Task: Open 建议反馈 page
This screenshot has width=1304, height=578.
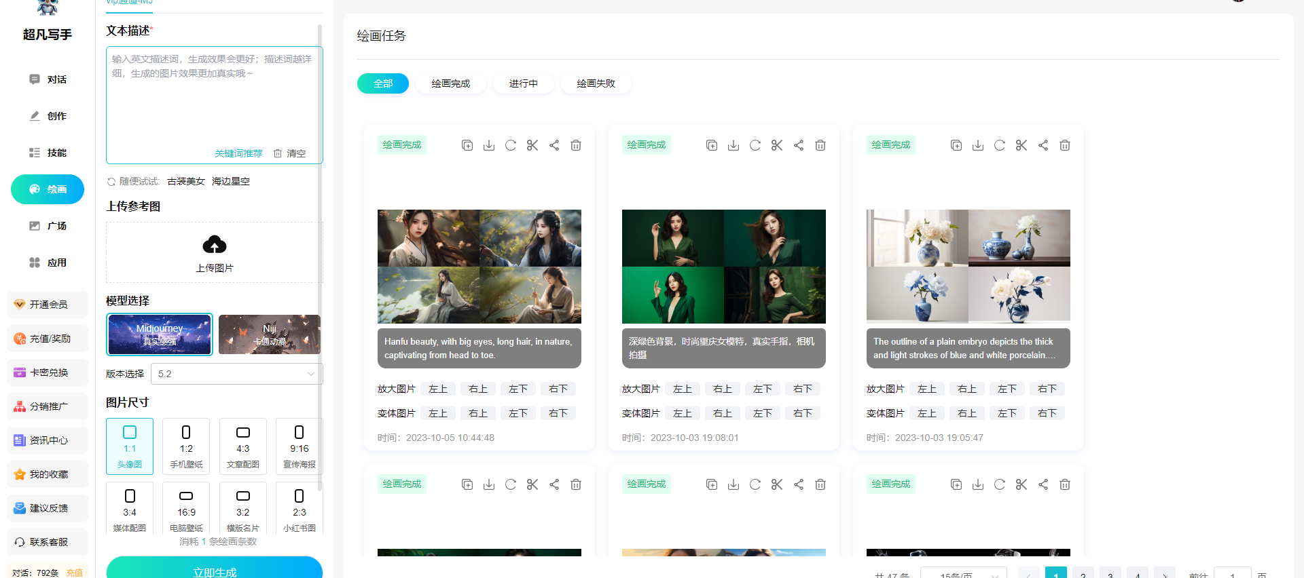Action: coord(48,508)
